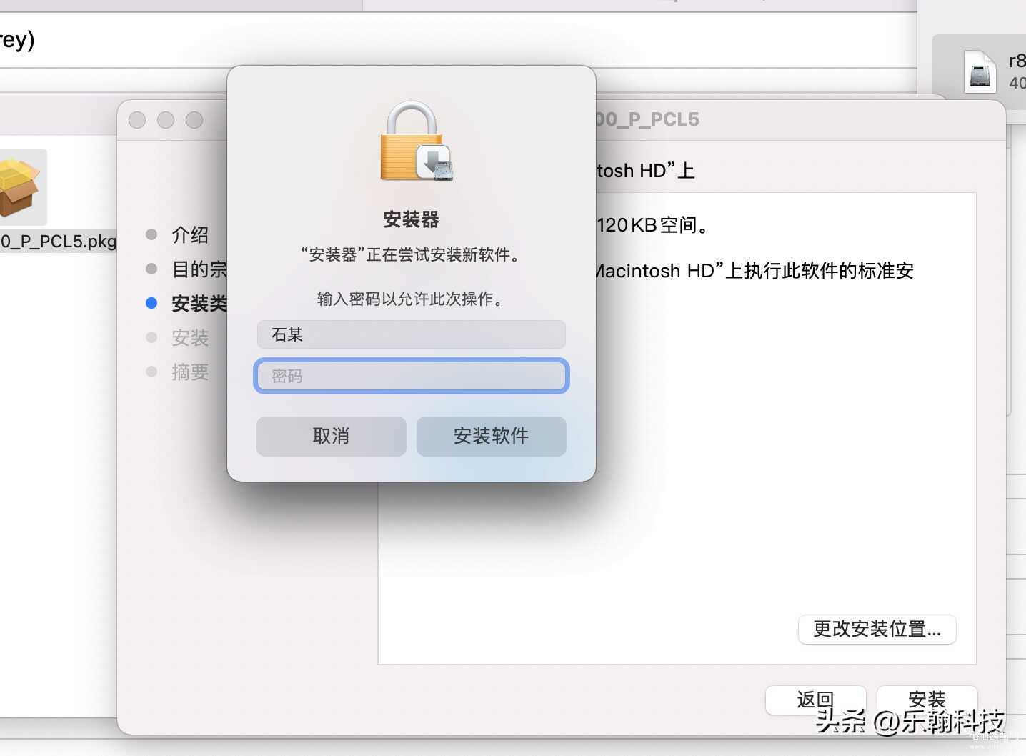1026x756 pixels.
Task: Click the 安装 step bullet
Action: tap(151, 337)
